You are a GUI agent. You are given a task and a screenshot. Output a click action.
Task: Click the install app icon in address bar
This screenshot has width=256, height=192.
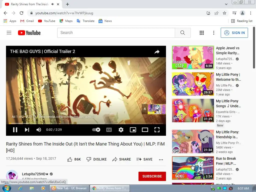pyautogui.click(x=208, y=13)
